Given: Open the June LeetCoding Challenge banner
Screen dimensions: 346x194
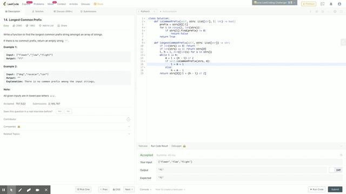Looking at the screenshot, I should (x=275, y=3).
